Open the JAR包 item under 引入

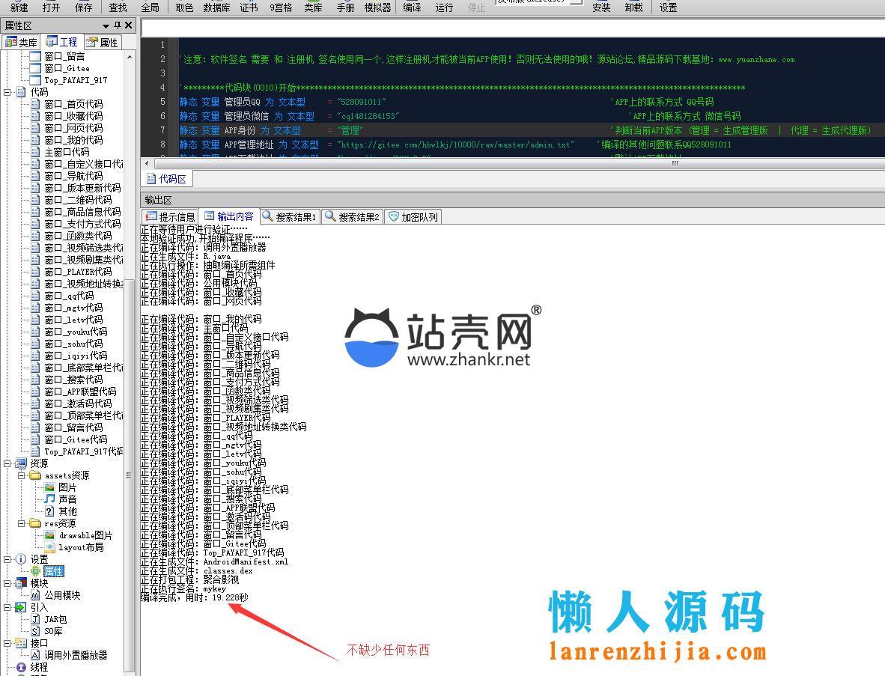(x=55, y=619)
